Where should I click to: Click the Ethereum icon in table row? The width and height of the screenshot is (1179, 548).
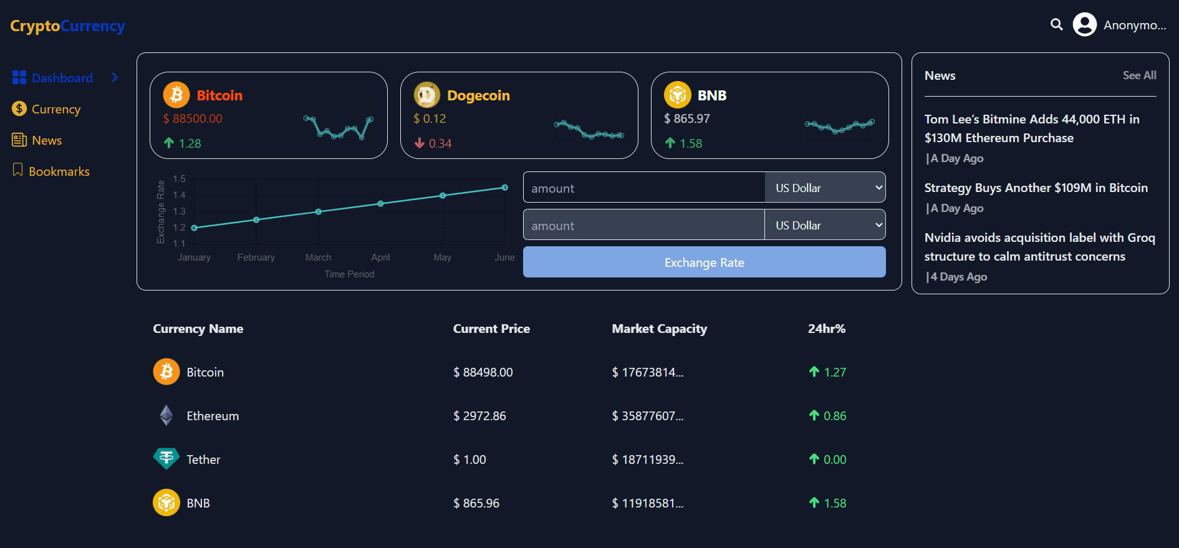[x=166, y=415]
